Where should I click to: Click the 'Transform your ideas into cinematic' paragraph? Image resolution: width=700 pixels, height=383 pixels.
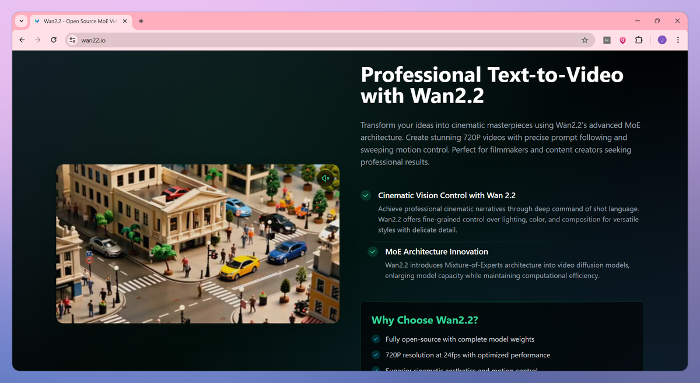(501, 143)
